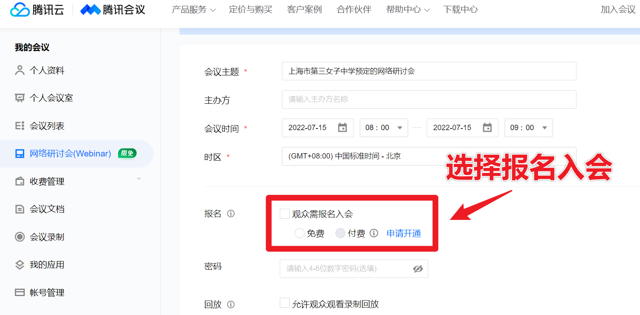Open the end date calendar icon
This screenshot has height=315, width=640.
tap(487, 128)
